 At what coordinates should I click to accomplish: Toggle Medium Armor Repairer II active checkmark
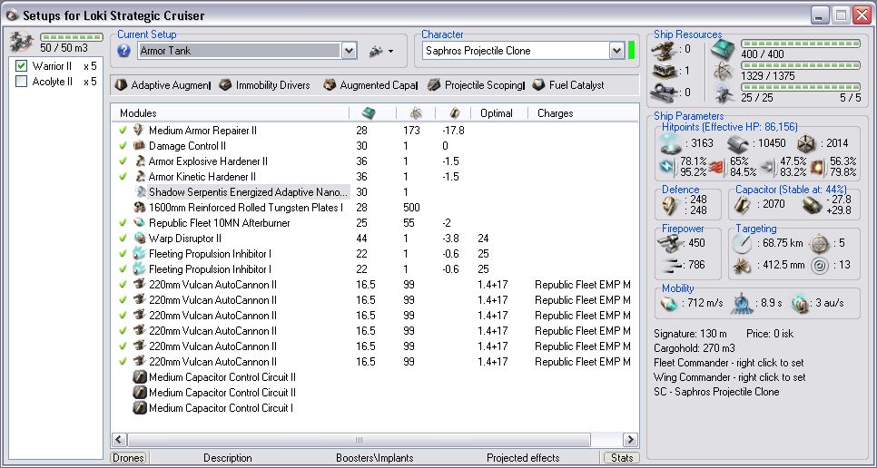123,130
